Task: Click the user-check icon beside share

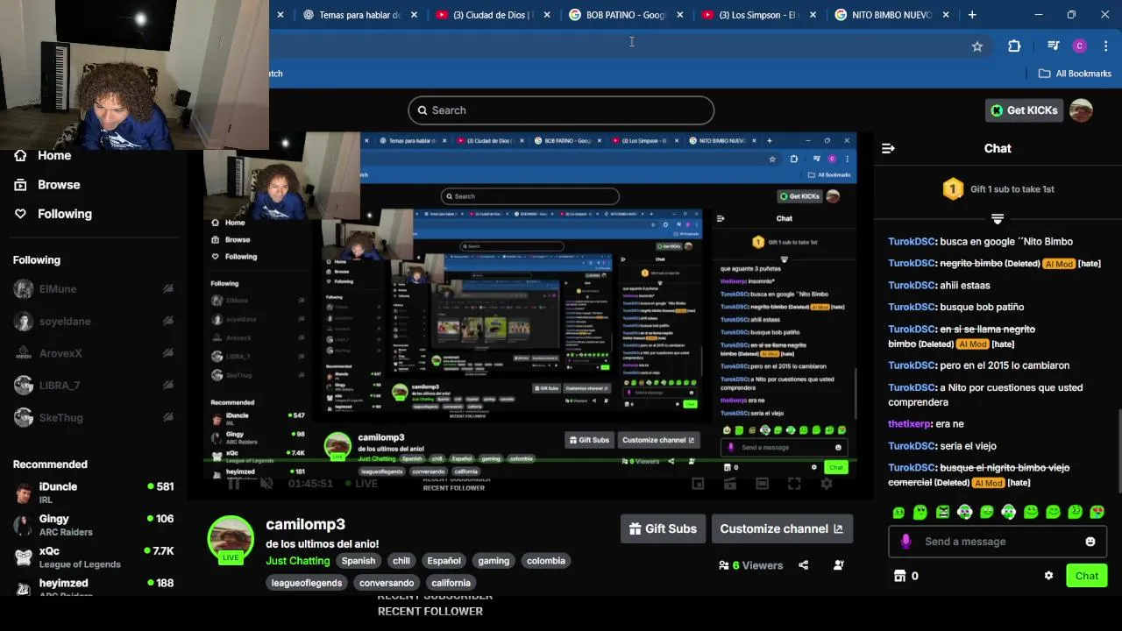Action: 839,565
